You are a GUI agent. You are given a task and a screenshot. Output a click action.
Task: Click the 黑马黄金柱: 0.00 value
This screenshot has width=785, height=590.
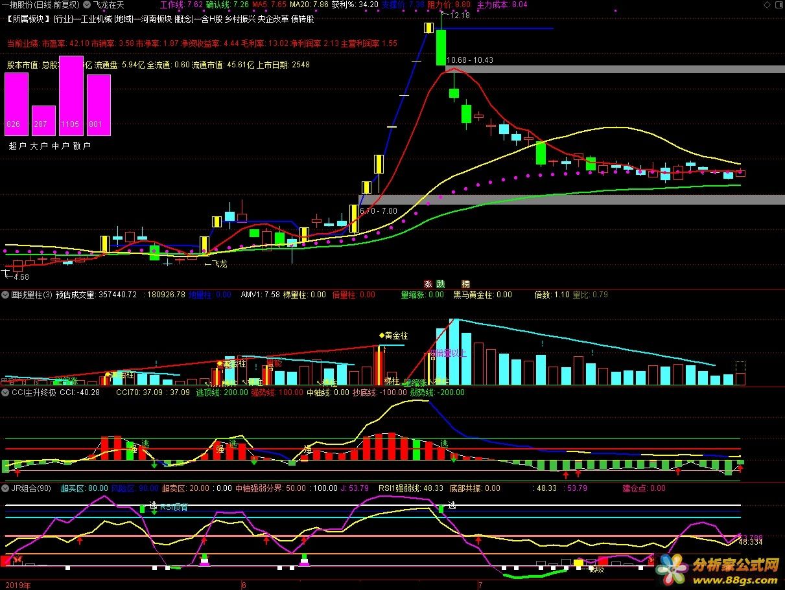pyautogui.click(x=482, y=295)
